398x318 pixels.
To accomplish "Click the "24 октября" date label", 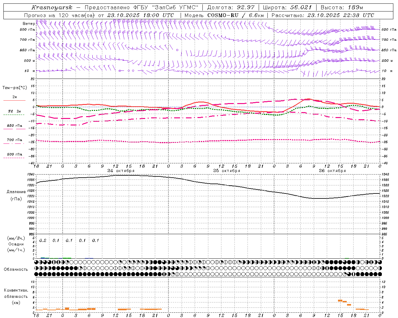I will coord(121,171).
